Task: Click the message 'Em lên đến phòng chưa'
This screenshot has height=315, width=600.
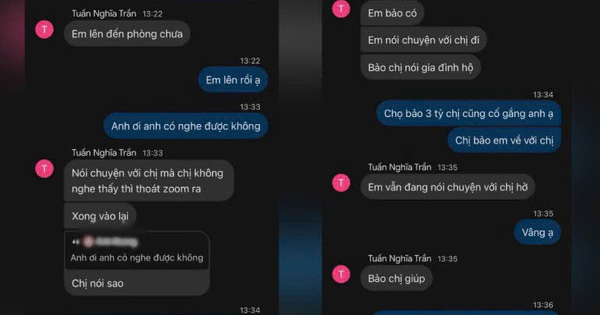Action: [127, 34]
